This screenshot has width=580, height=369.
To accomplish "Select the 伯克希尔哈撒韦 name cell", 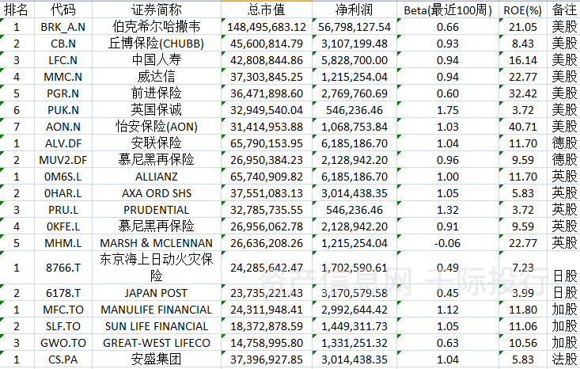I will (157, 27).
